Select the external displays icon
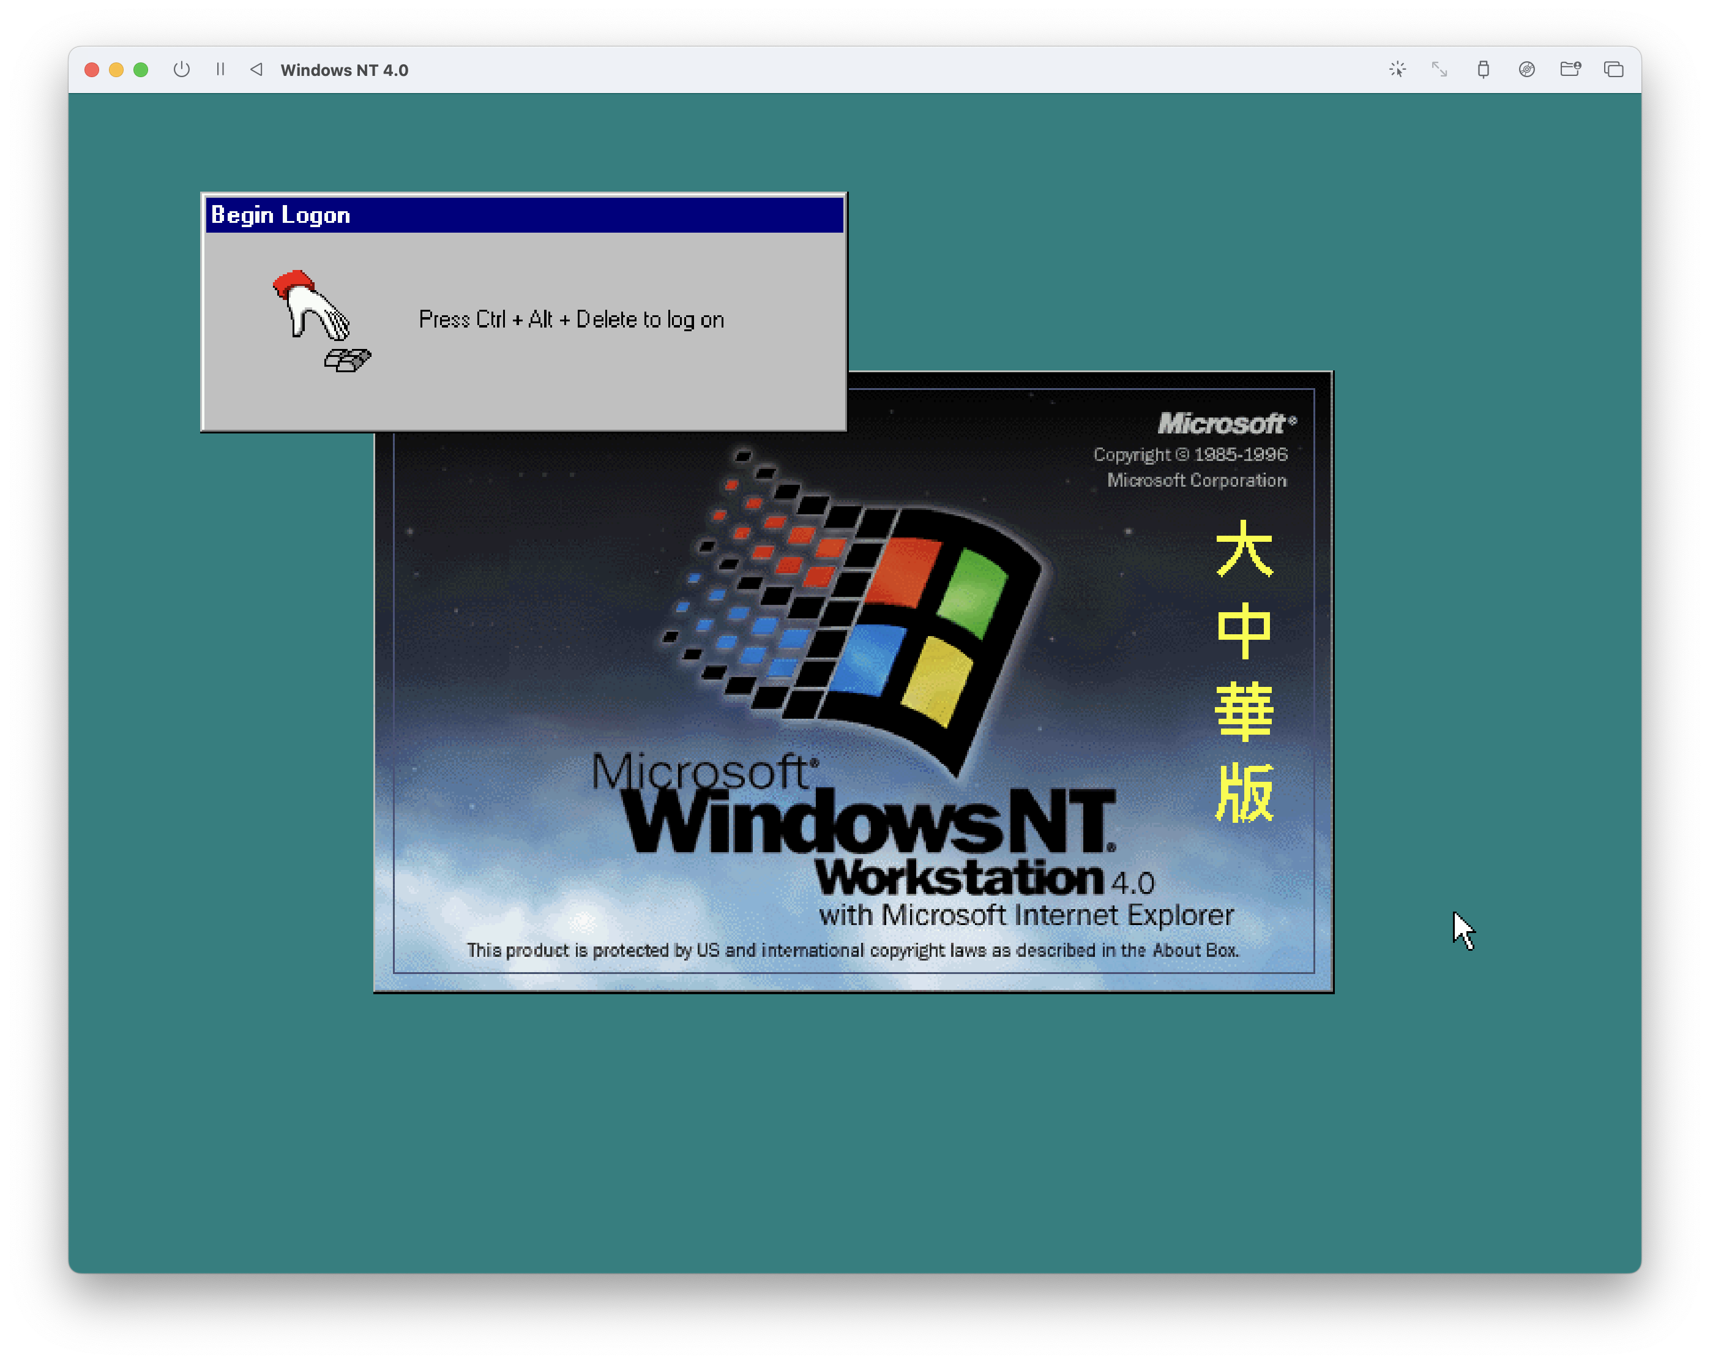This screenshot has width=1710, height=1364. tap(1613, 70)
